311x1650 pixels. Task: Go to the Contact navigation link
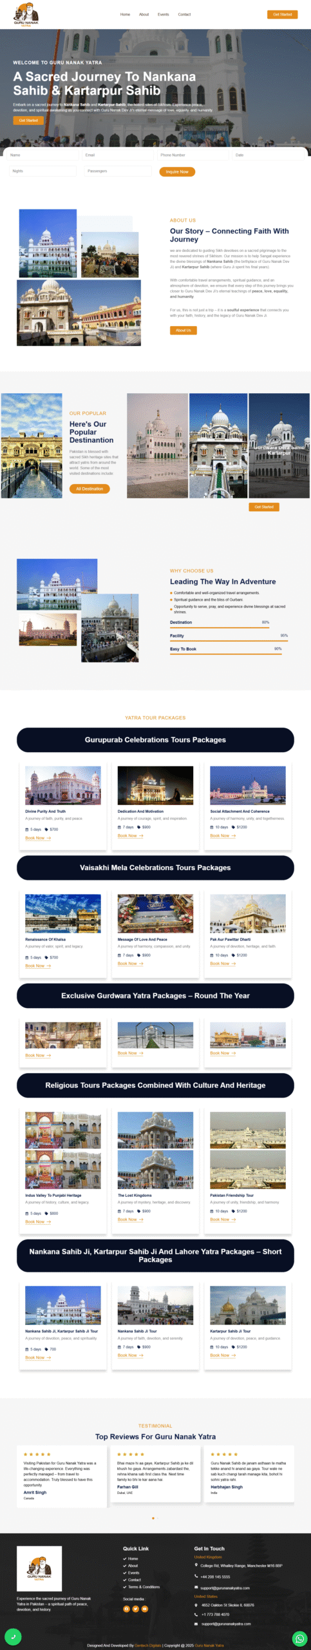coord(184,14)
